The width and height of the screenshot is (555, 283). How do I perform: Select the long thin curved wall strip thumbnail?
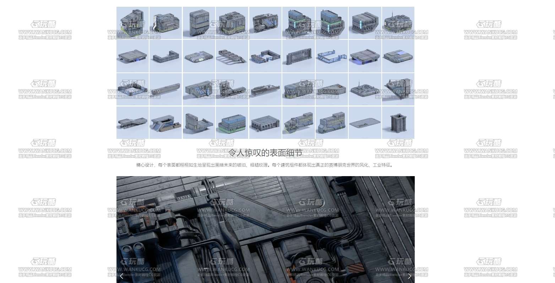[165, 89]
